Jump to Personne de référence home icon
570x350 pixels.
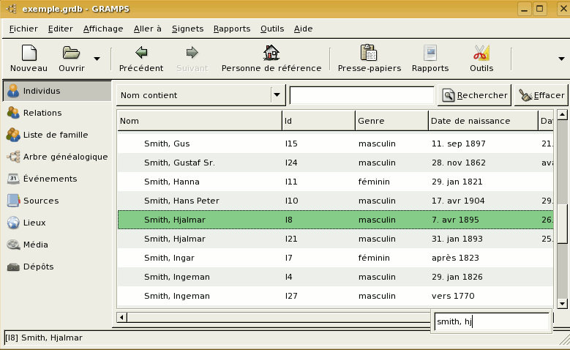(x=271, y=54)
